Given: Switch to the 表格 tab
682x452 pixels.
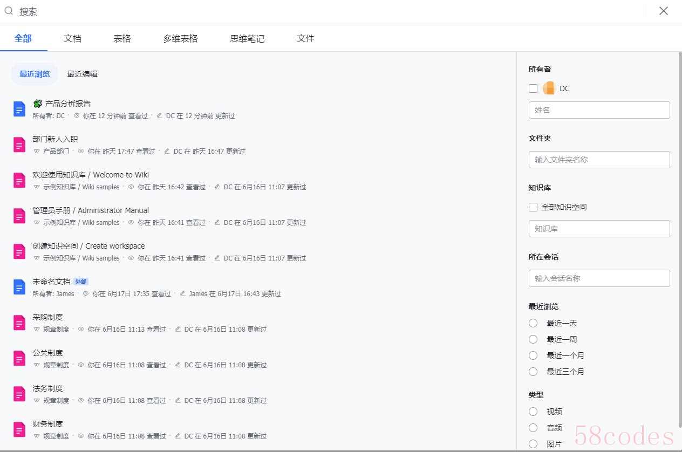Looking at the screenshot, I should tap(122, 38).
